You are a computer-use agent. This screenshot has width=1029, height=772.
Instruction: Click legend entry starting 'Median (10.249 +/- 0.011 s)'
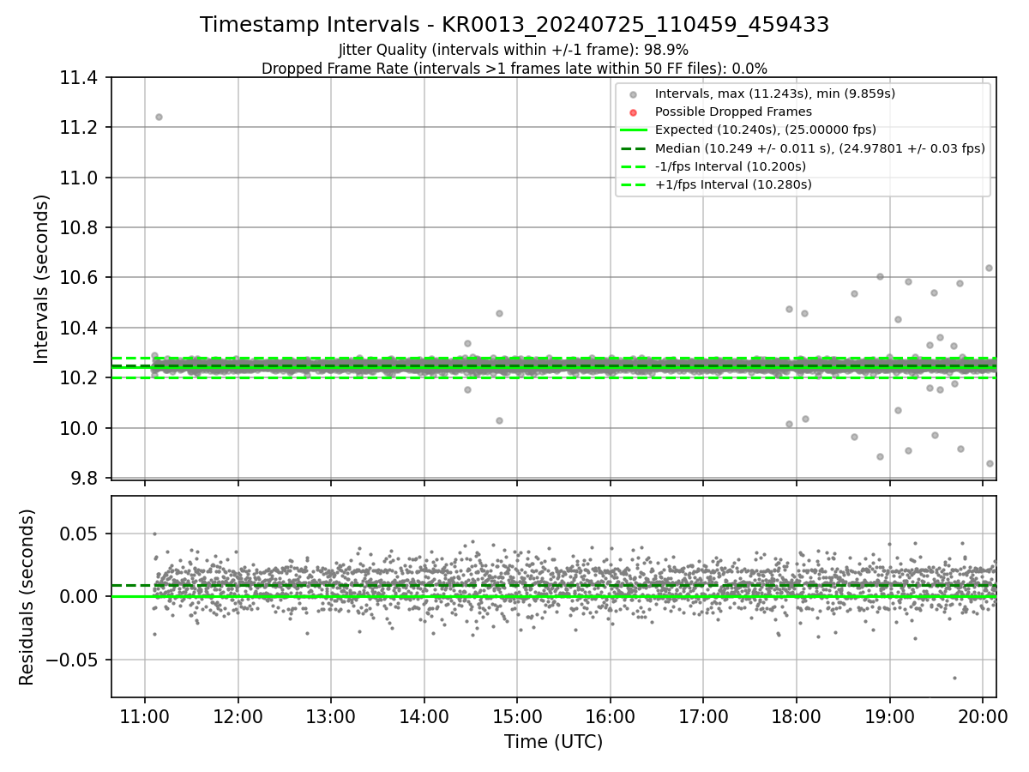pyautogui.click(x=820, y=148)
